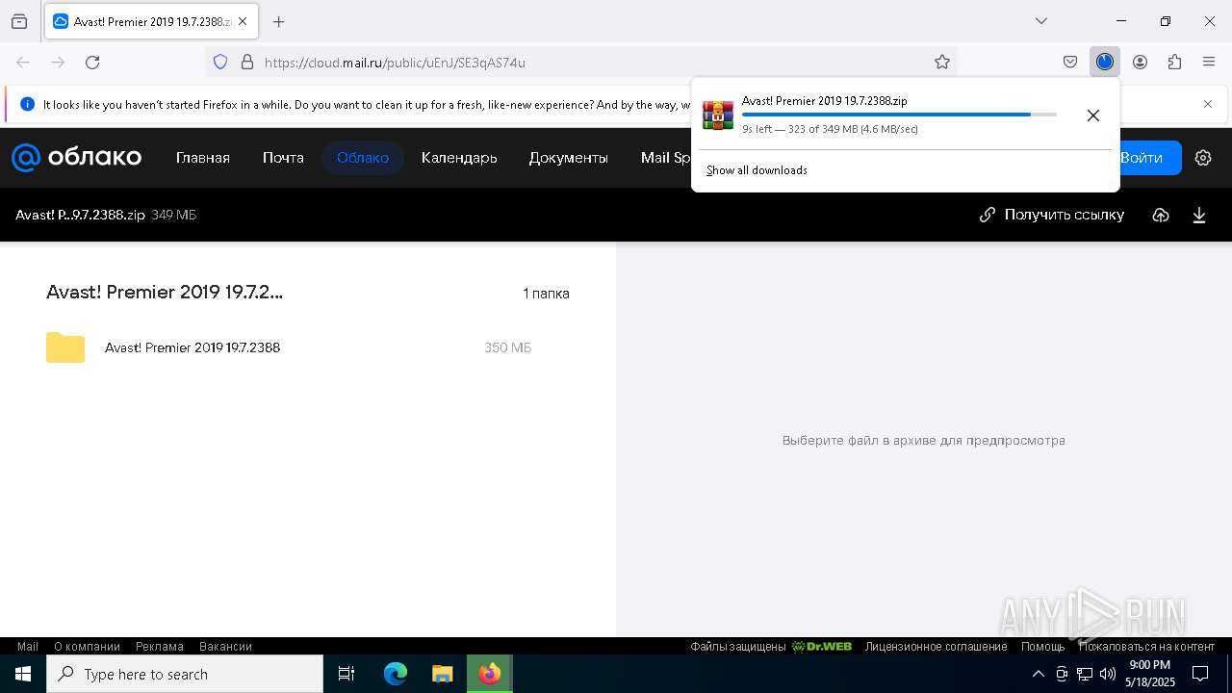Click Пожаловаться на контент link
This screenshot has height=693, width=1232.
click(x=1146, y=647)
